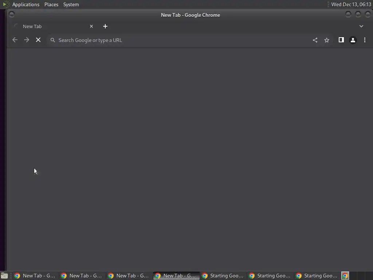Go back using the back arrow
Viewport: 373px width, 280px height.
(15, 40)
